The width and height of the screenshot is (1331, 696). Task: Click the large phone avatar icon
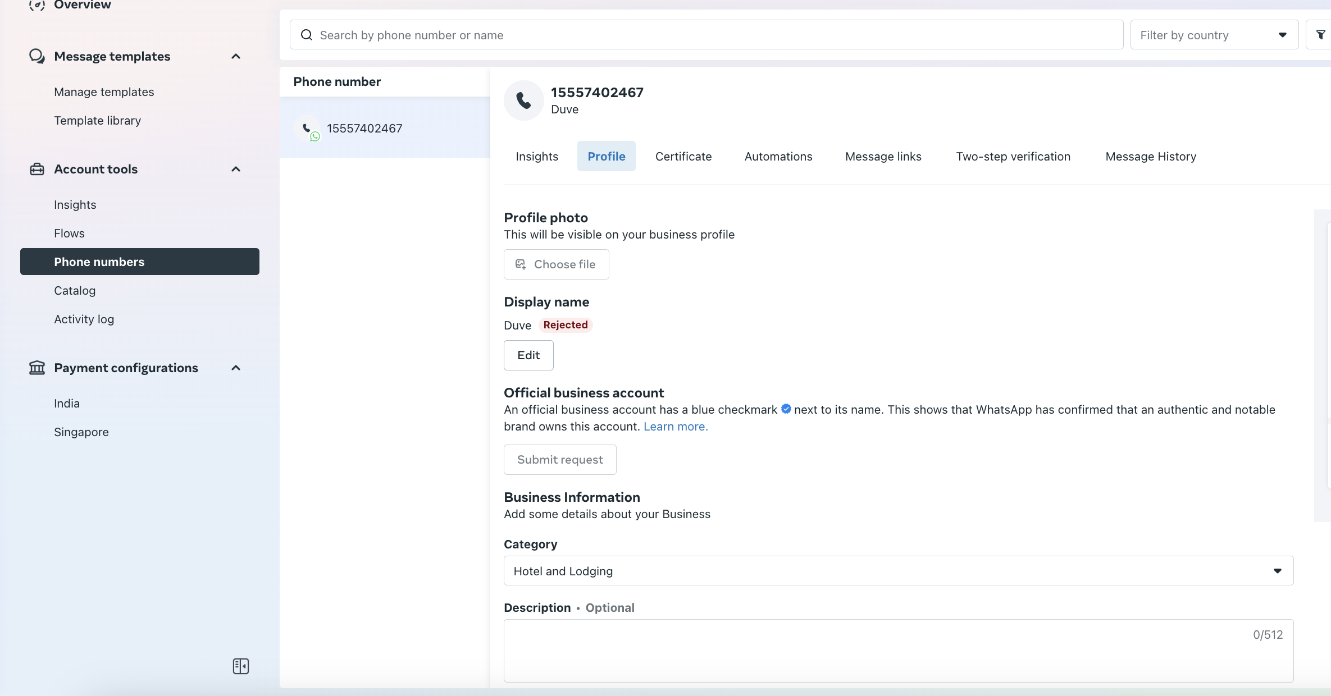pos(524,100)
